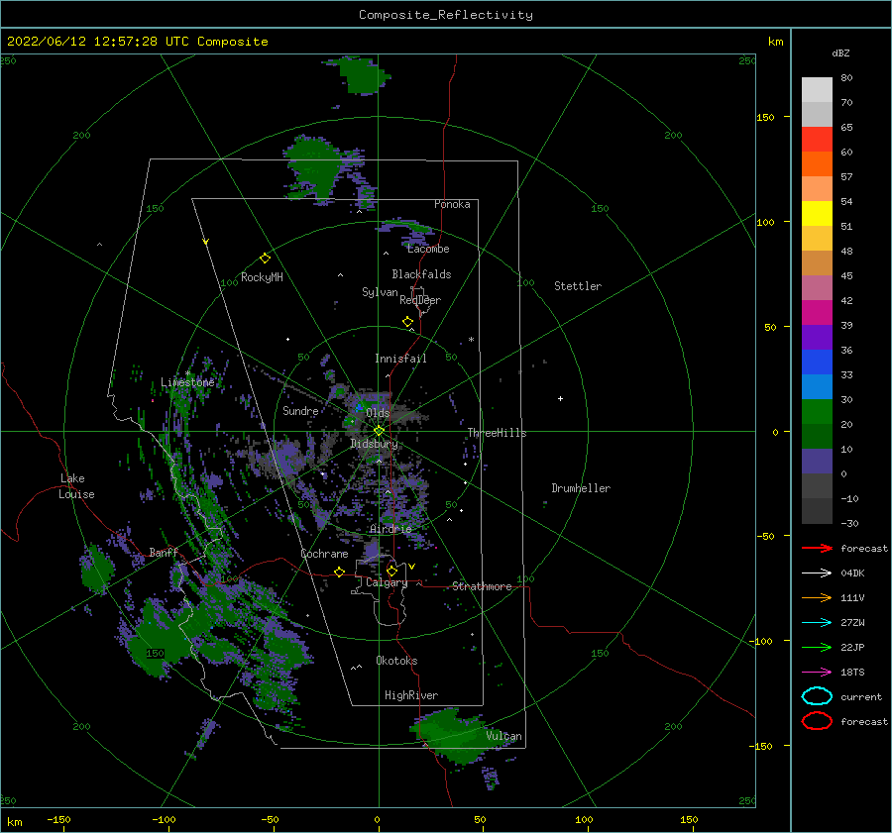Click the Lake Louise label
The image size is (892, 833).
[x=76, y=486]
